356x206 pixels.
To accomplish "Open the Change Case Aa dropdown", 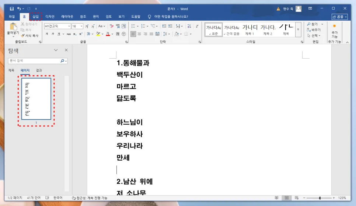I will (101, 26).
